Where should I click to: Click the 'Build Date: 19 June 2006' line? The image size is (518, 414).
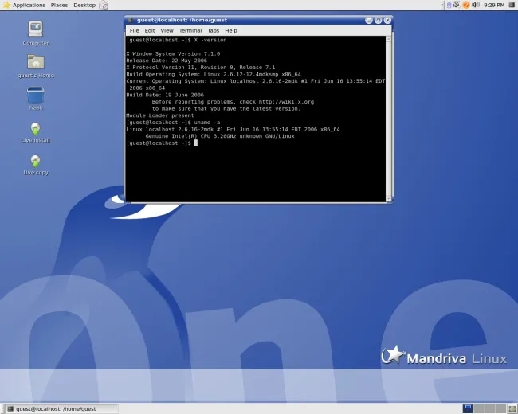click(165, 95)
